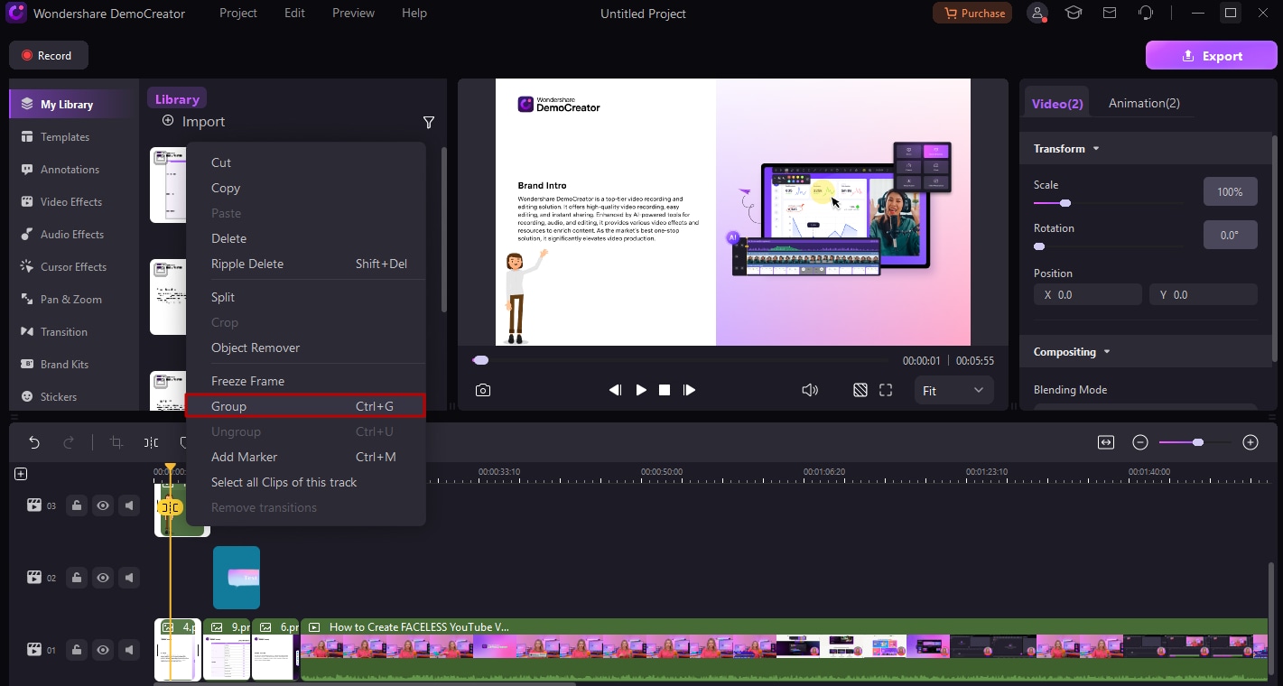1283x686 pixels.
Task: Open the tutorials graduation cap icon
Action: (1074, 14)
